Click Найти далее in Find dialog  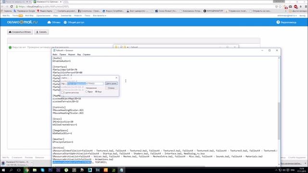(111, 84)
